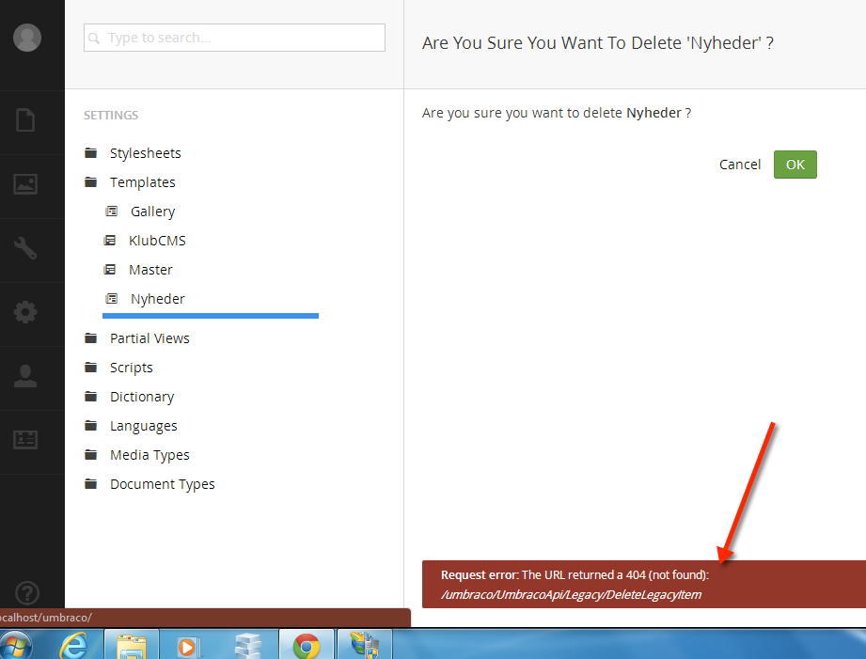Click the Stylesheets folder icon
Viewport: 866px width, 659px height.
tap(90, 153)
